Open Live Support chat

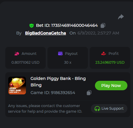[109, 109]
